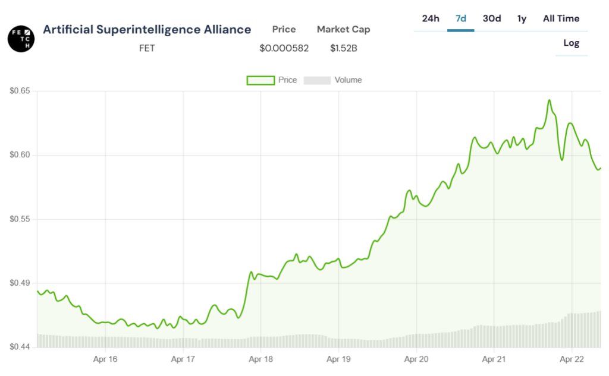Click the $0.44 y-axis label
This screenshot has height=376, width=609.
click(20, 346)
